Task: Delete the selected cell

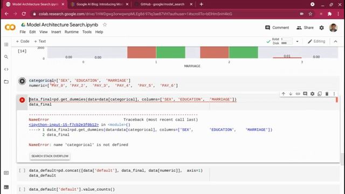Action: [x=327, y=94]
